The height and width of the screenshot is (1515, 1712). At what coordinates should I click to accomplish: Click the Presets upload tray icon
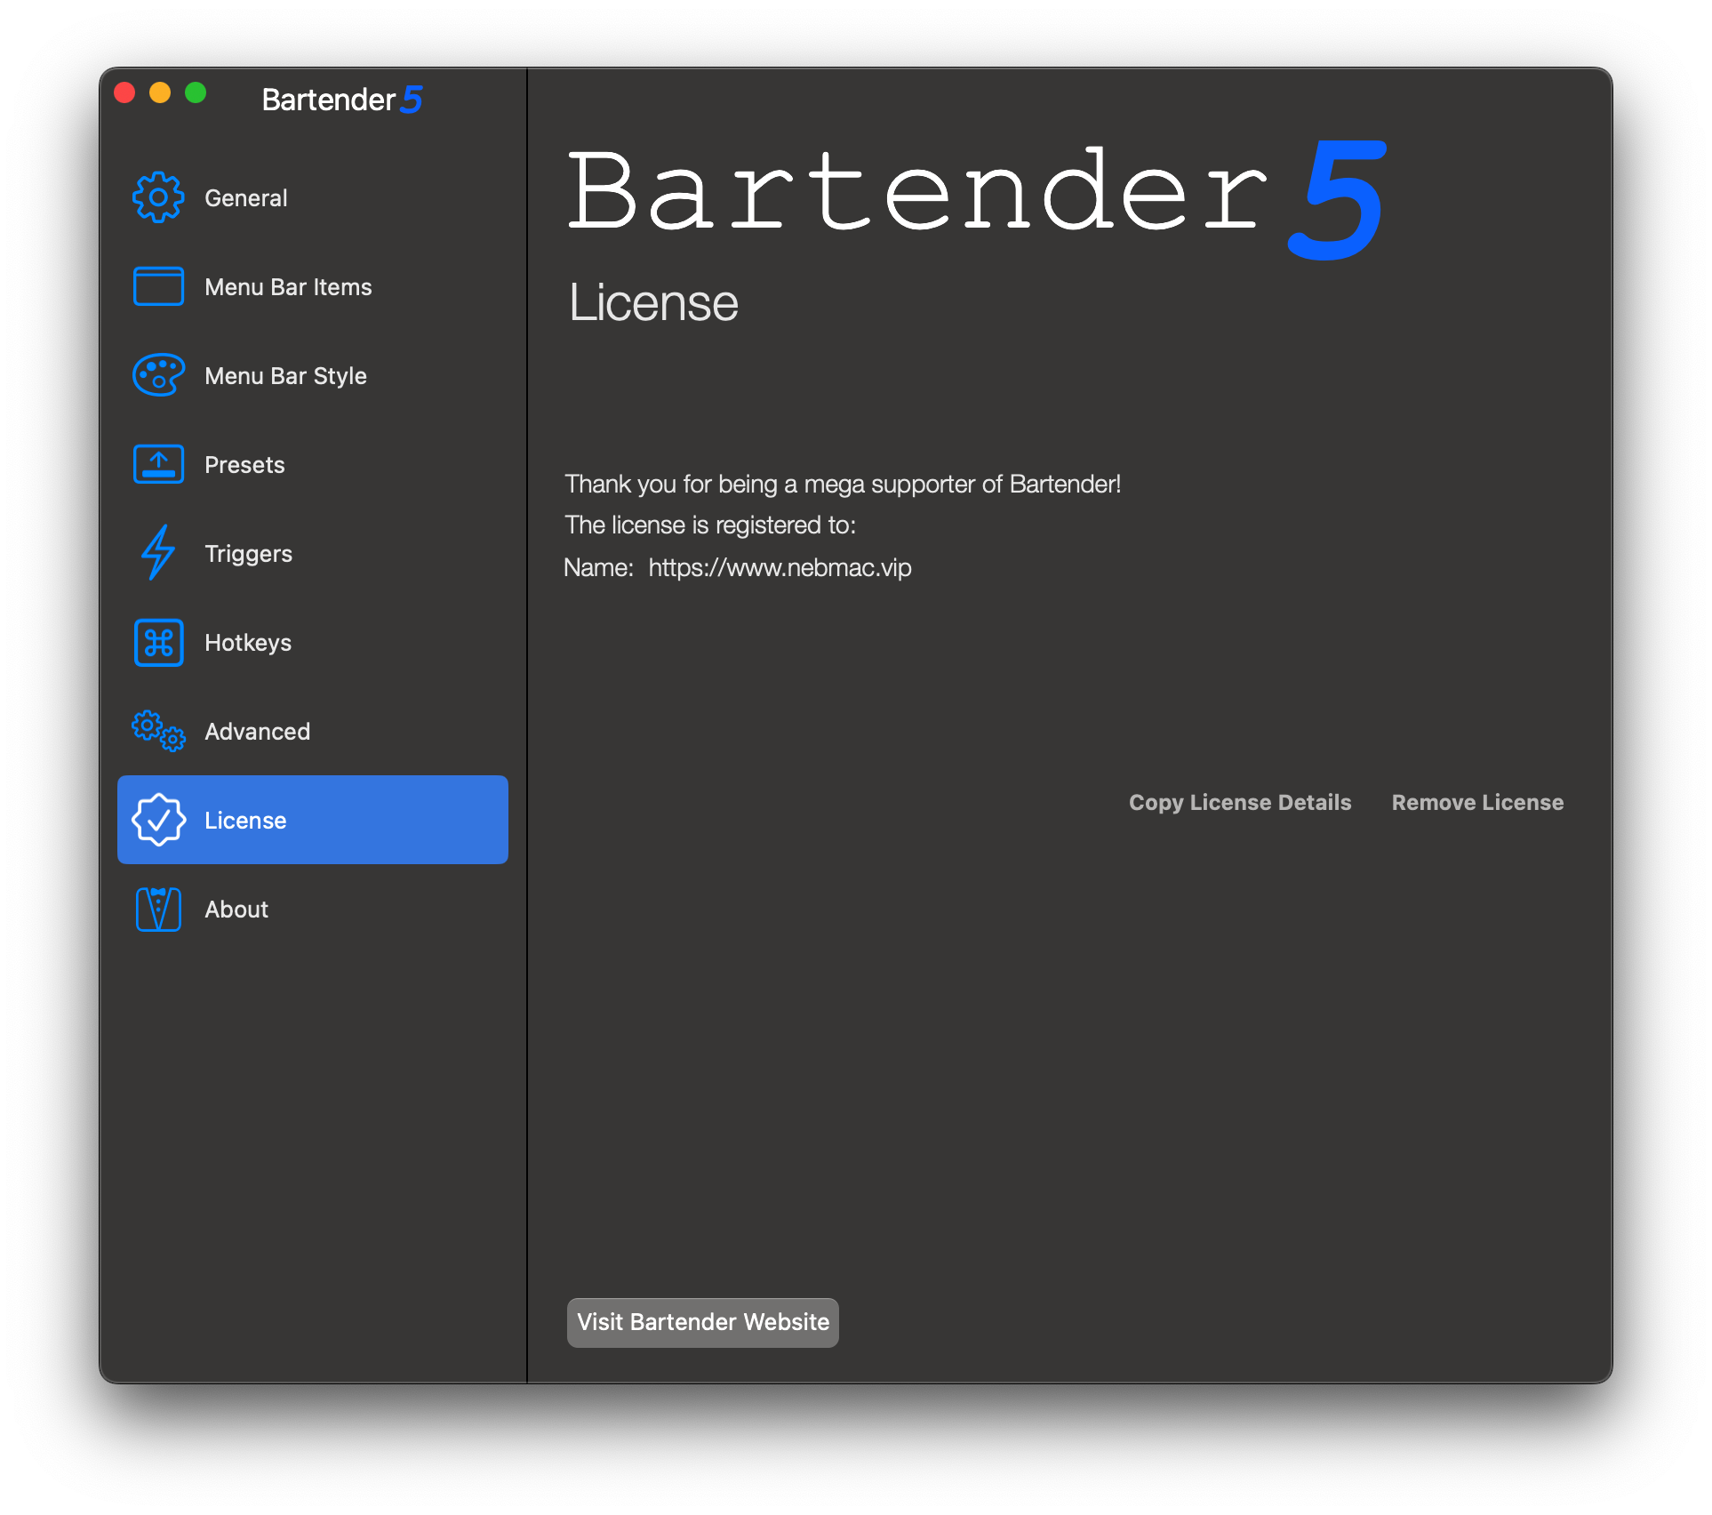pyautogui.click(x=158, y=464)
